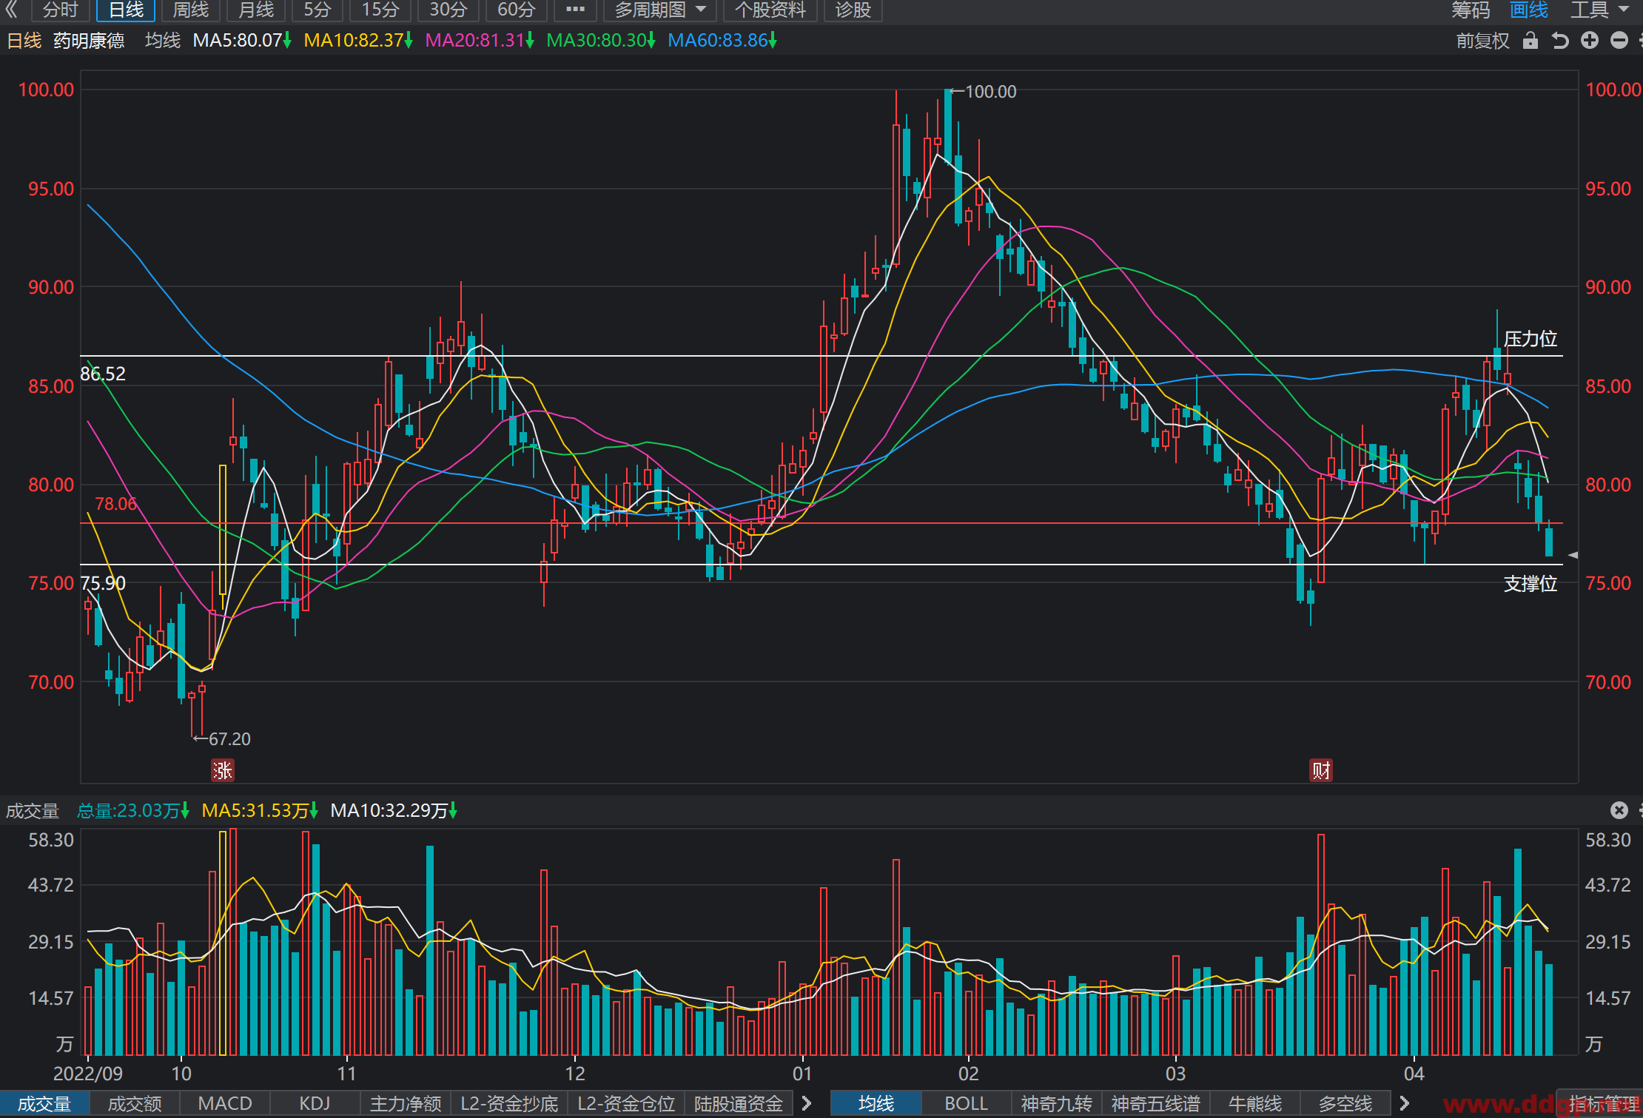Switch overlay to 神奇五线谱
The image size is (1643, 1118).
[x=1156, y=1104]
